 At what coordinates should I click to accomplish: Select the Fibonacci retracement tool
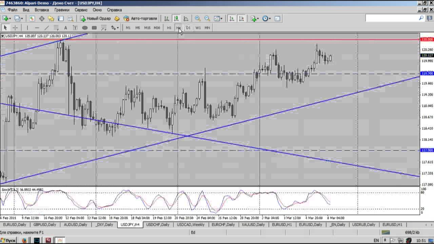point(104,28)
